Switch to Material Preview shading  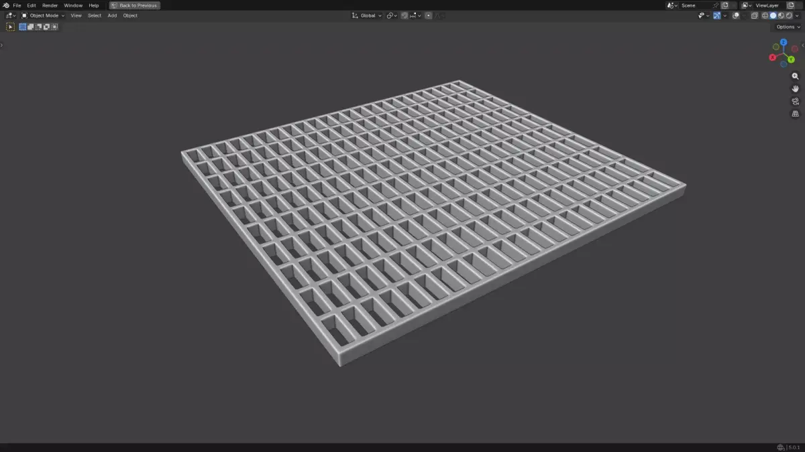781,15
